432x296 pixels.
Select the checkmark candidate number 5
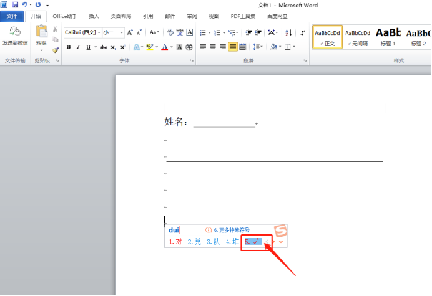coord(253,242)
